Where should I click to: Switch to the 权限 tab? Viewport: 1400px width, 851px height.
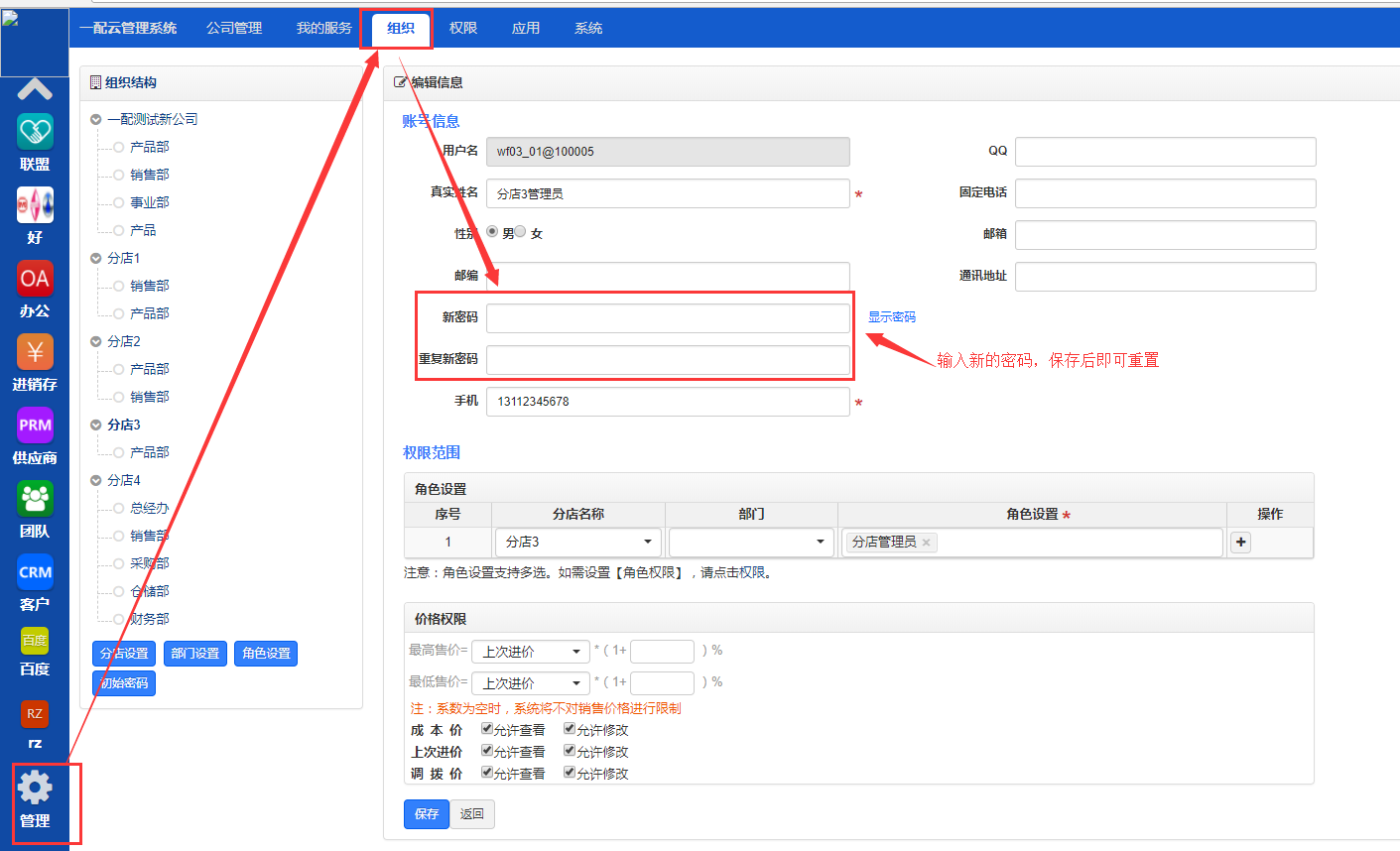[463, 28]
